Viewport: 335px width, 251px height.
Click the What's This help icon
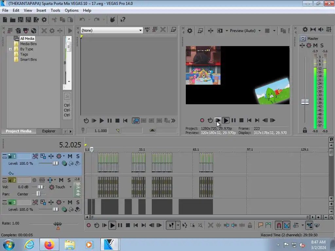123,20
